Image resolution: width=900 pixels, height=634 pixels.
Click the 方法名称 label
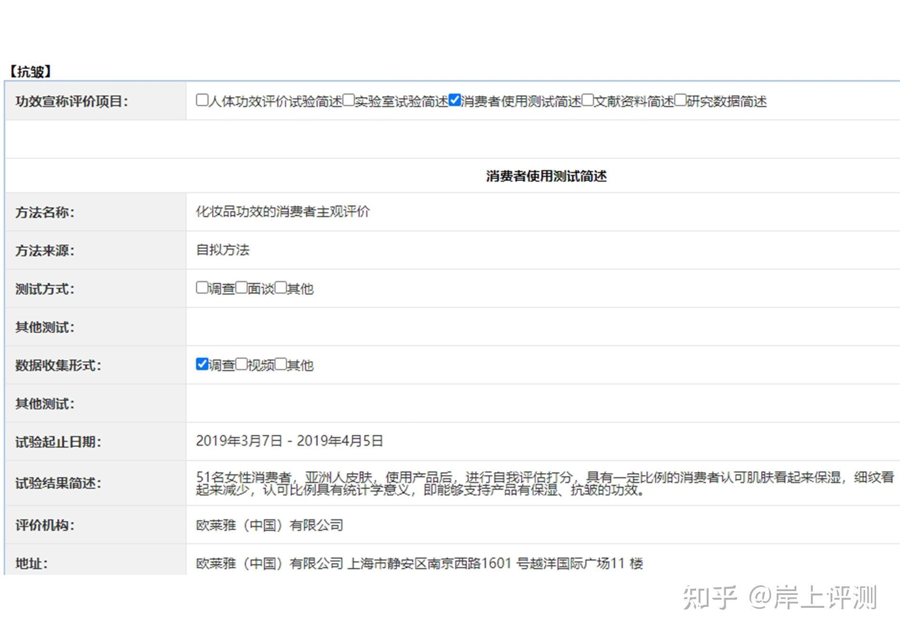point(45,212)
